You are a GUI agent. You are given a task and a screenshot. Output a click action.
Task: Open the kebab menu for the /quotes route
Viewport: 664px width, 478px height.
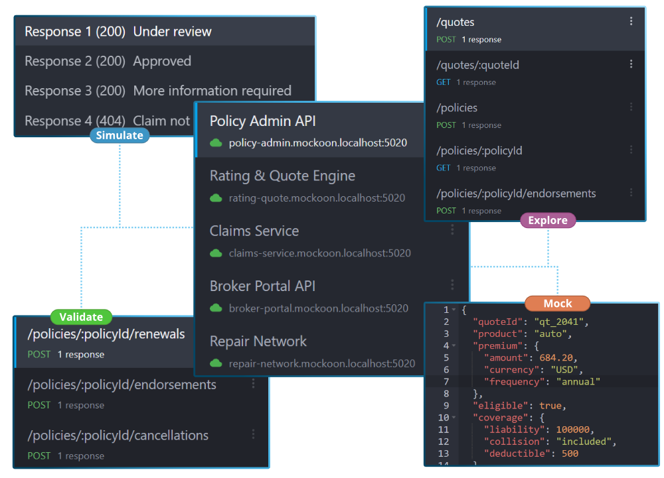[631, 21]
